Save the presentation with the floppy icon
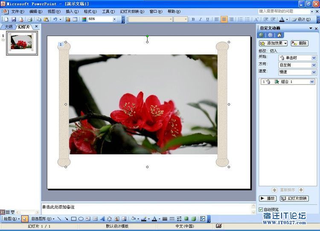This screenshot has height=231, width=320. (x=14, y=19)
